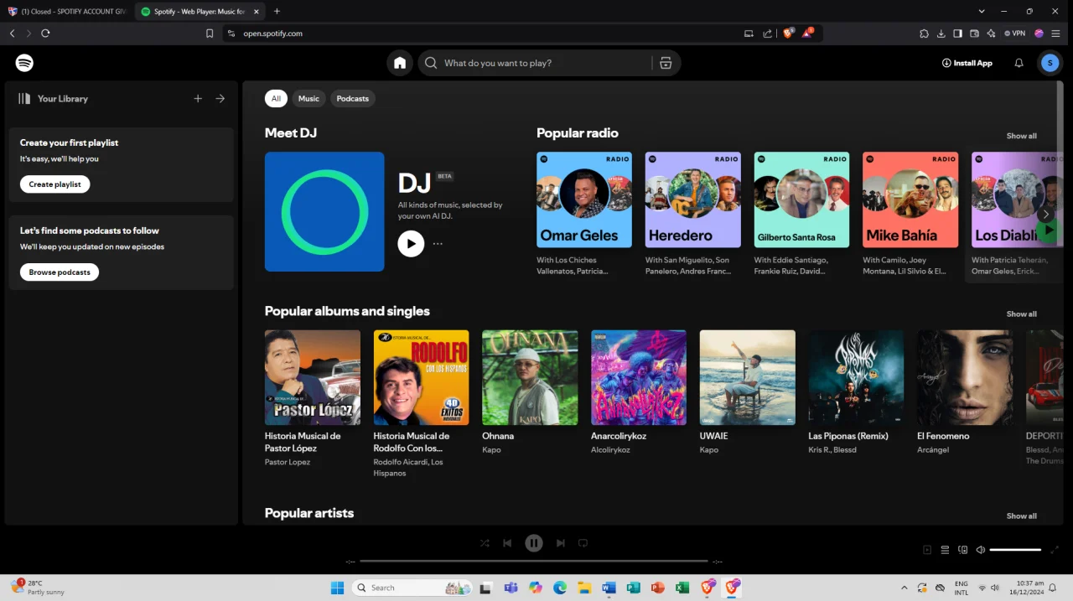This screenshot has width=1073, height=601.
Task: Enter full screen player icon
Action: tap(1055, 550)
